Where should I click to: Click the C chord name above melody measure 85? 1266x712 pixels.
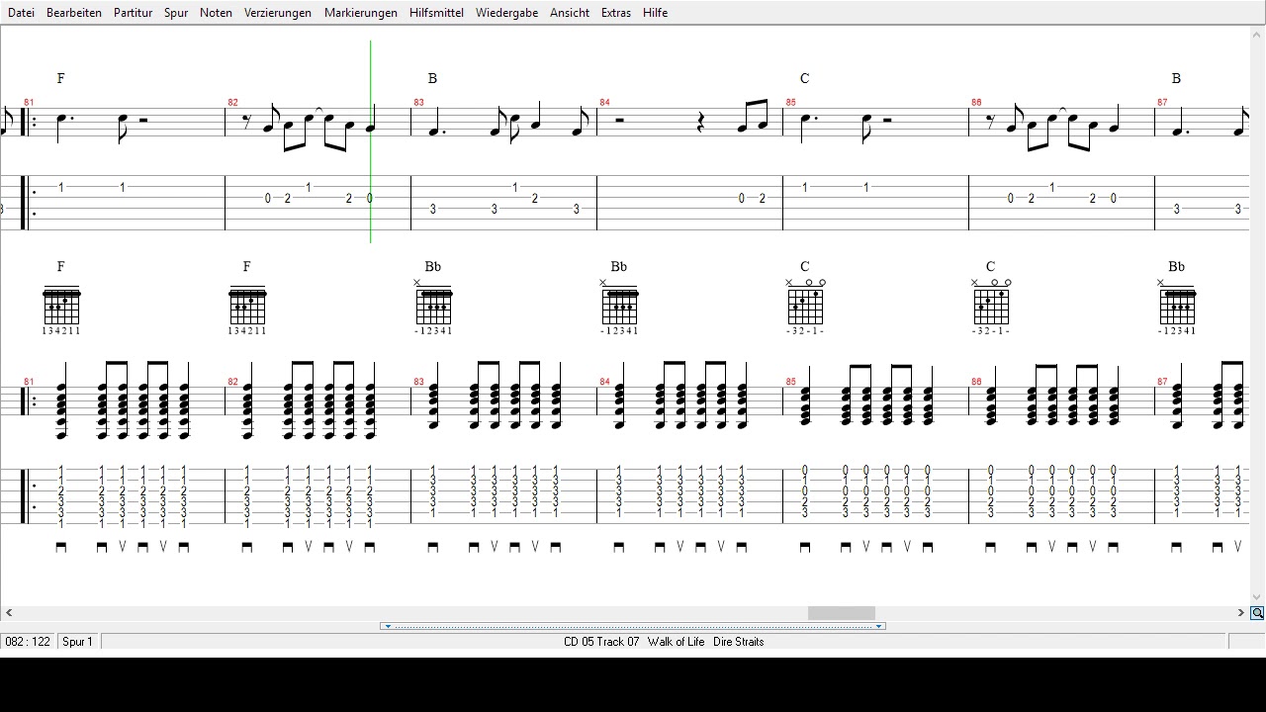point(805,78)
